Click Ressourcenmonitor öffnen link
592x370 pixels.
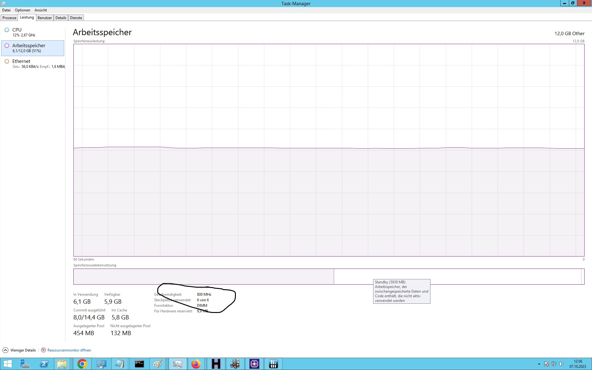click(x=69, y=350)
